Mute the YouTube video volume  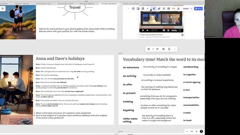click(x=147, y=30)
